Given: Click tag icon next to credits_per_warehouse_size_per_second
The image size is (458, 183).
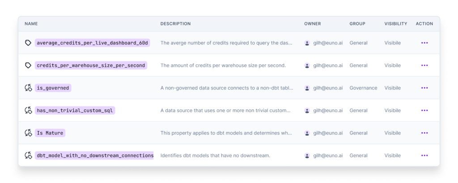Looking at the screenshot, I should 28,65.
